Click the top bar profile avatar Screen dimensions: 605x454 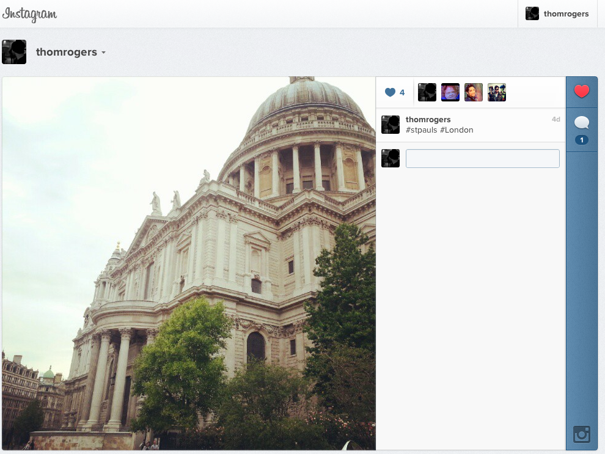tap(532, 13)
